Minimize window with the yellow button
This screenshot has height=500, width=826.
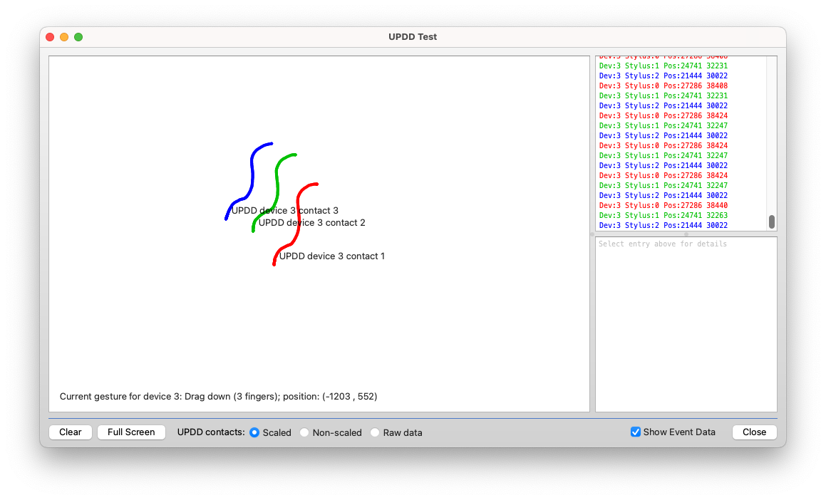(64, 37)
